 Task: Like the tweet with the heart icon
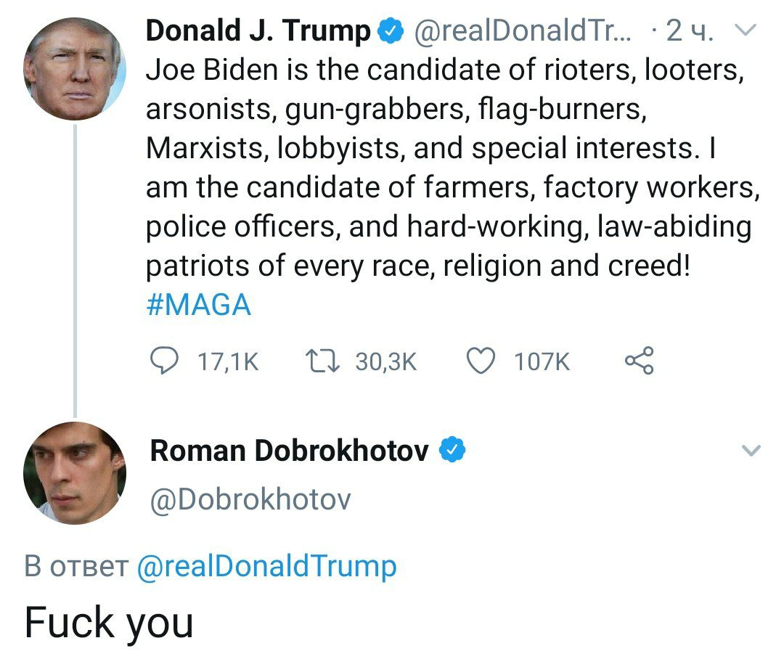point(480,360)
